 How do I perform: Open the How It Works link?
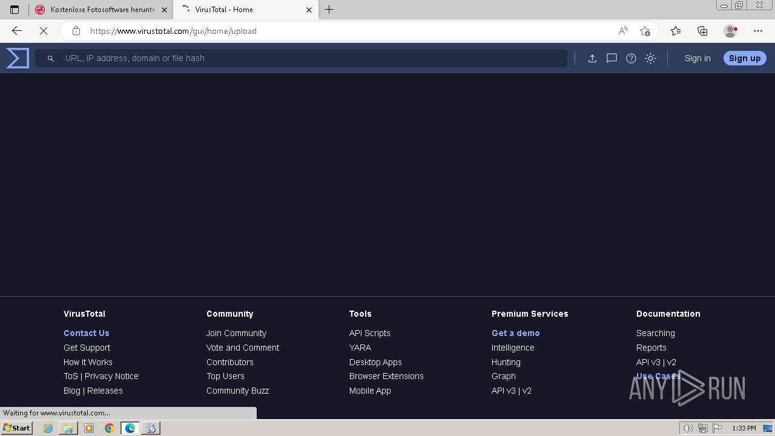[x=88, y=362]
